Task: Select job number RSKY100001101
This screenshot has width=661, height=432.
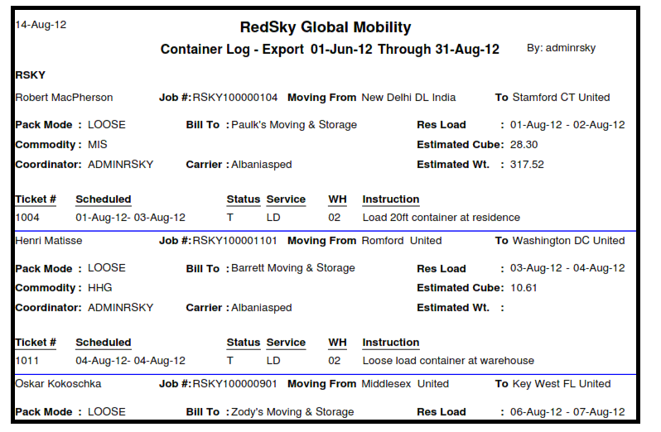Action: [x=234, y=241]
